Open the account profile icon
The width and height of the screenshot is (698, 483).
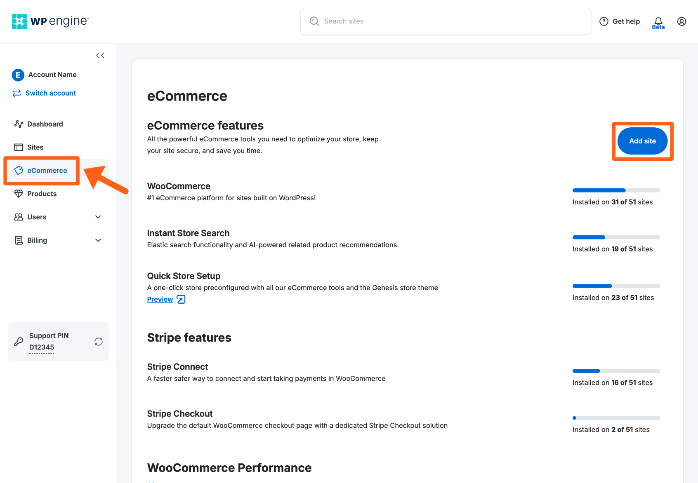click(x=681, y=21)
